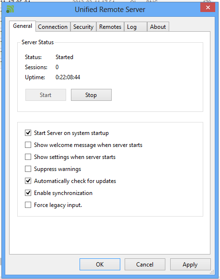Disable Automatically check for updates
220x279 pixels.
pos(28,181)
